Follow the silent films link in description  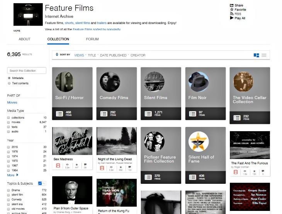(83, 23)
